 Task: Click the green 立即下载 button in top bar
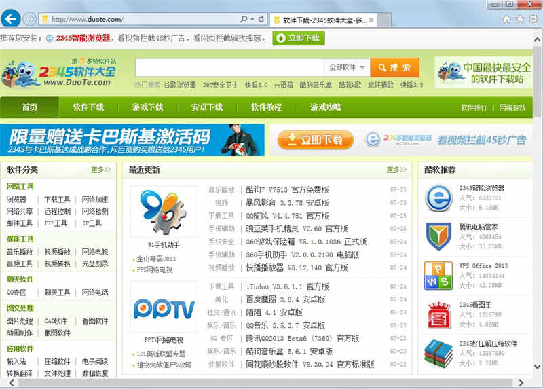click(299, 38)
